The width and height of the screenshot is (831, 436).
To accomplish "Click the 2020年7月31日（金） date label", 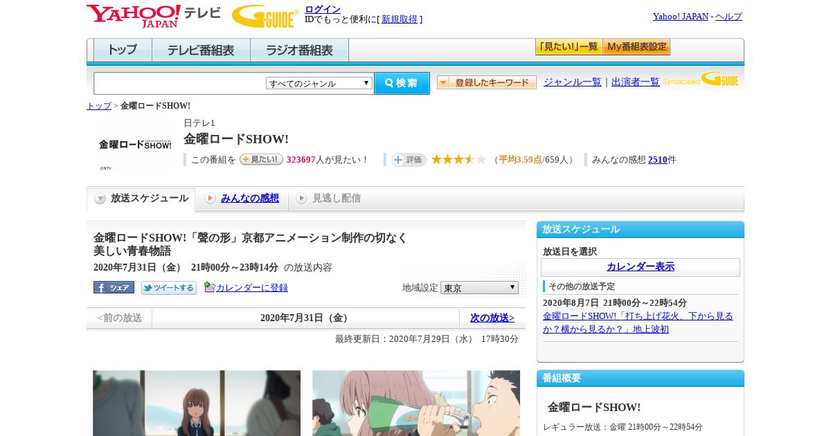I will coord(307,318).
